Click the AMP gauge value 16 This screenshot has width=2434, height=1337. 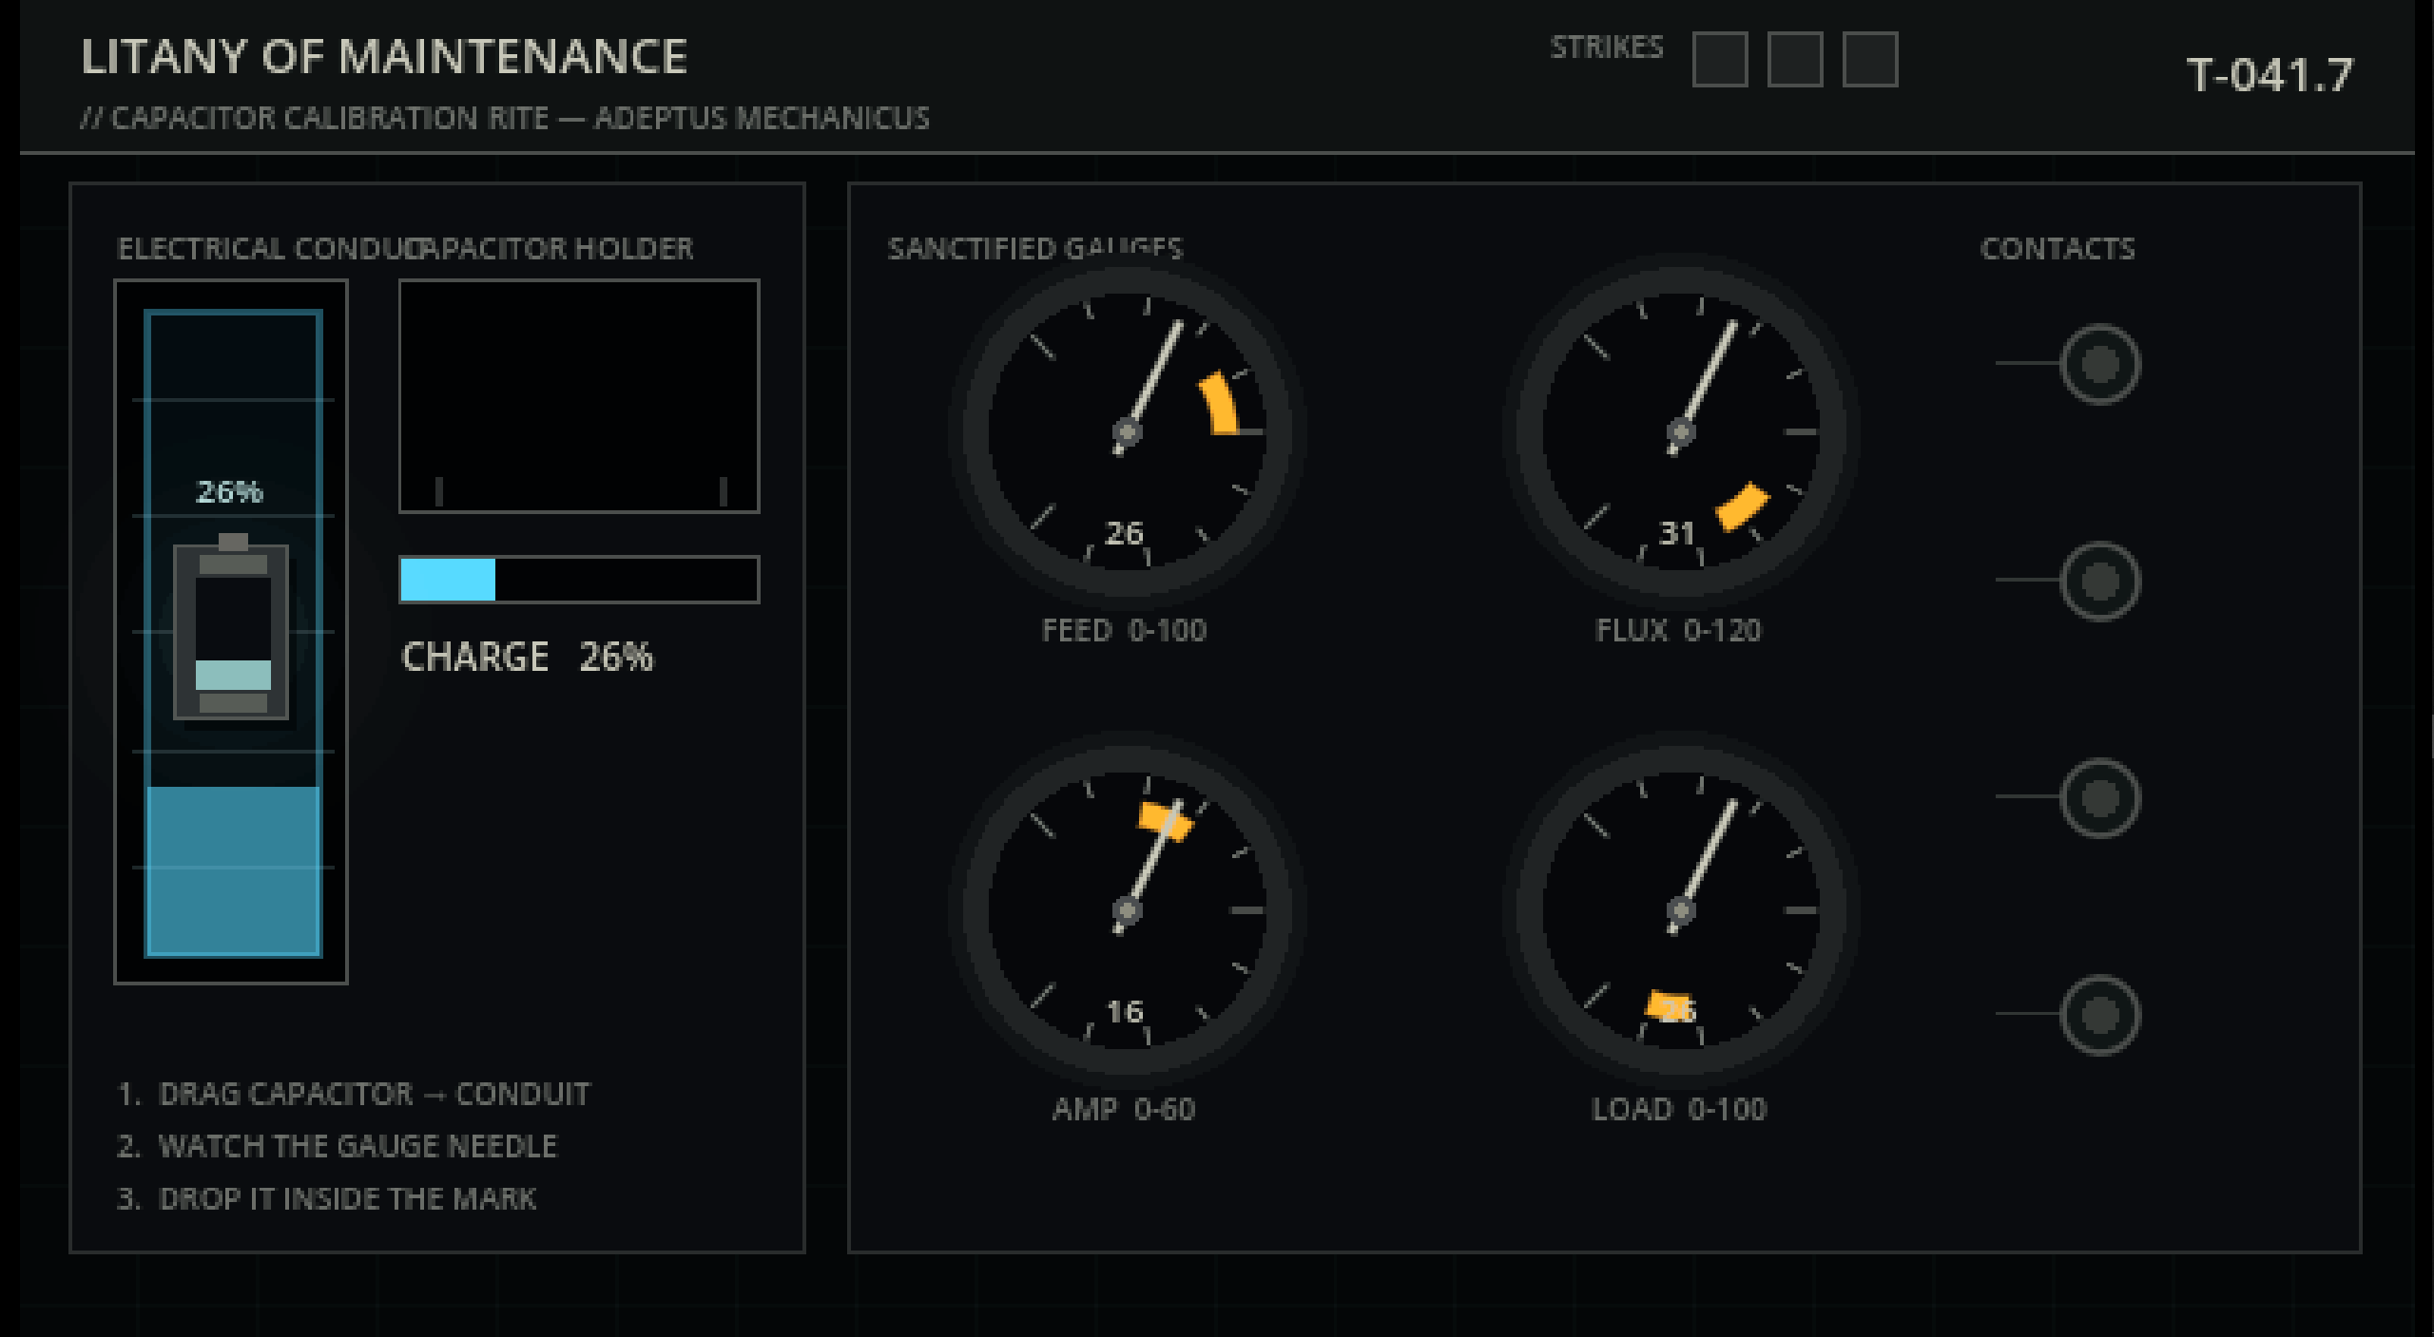(1125, 1011)
